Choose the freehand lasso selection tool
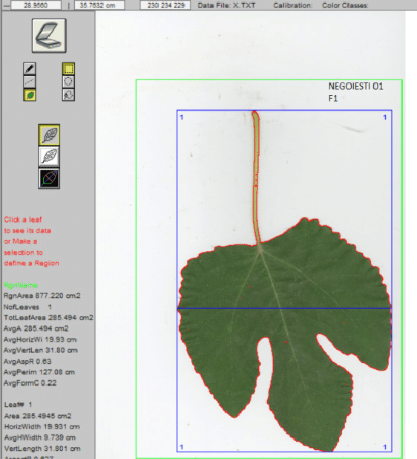The height and width of the screenshot is (459, 417). pos(68,95)
